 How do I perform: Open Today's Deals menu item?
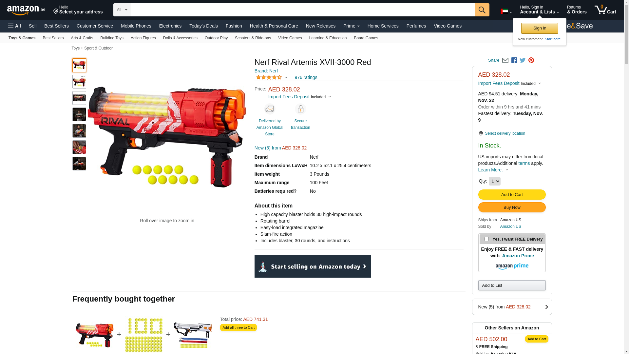[203, 26]
